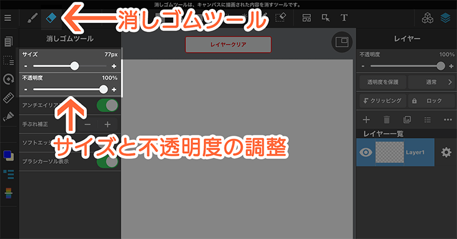The width and height of the screenshot is (457, 239).
Task: Open the layer more options ellipsis
Action: (x=447, y=119)
